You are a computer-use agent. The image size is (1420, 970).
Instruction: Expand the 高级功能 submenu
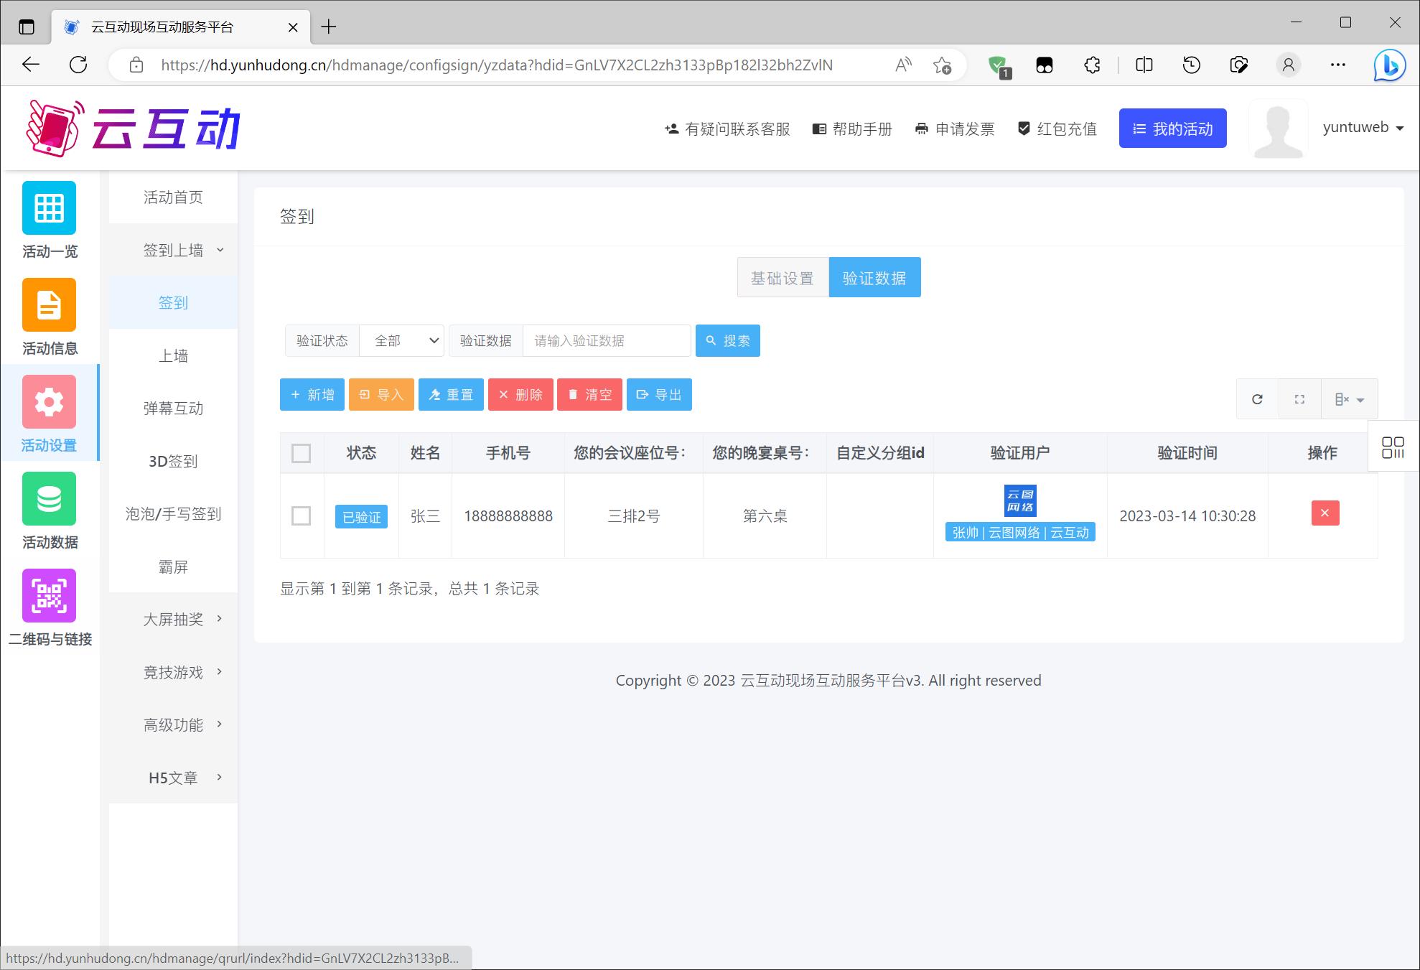pos(172,723)
